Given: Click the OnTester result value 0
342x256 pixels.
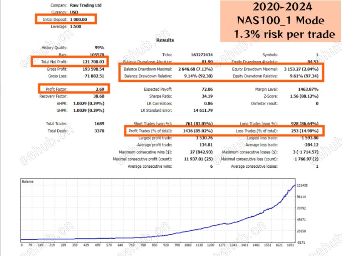Looking at the screenshot, I should [317, 103].
